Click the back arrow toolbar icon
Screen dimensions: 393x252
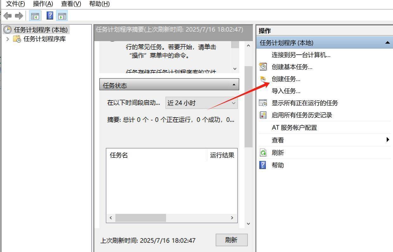(x=8, y=16)
